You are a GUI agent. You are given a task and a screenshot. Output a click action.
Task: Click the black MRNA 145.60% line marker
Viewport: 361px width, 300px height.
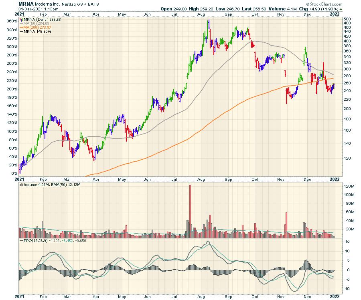coord(21,32)
